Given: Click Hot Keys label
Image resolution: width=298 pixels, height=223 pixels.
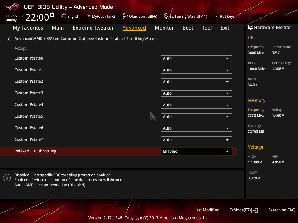Looking at the screenshot, I should point(227,17).
